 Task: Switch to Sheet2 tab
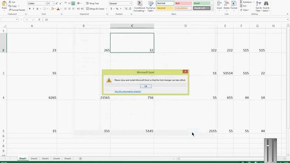(34, 158)
